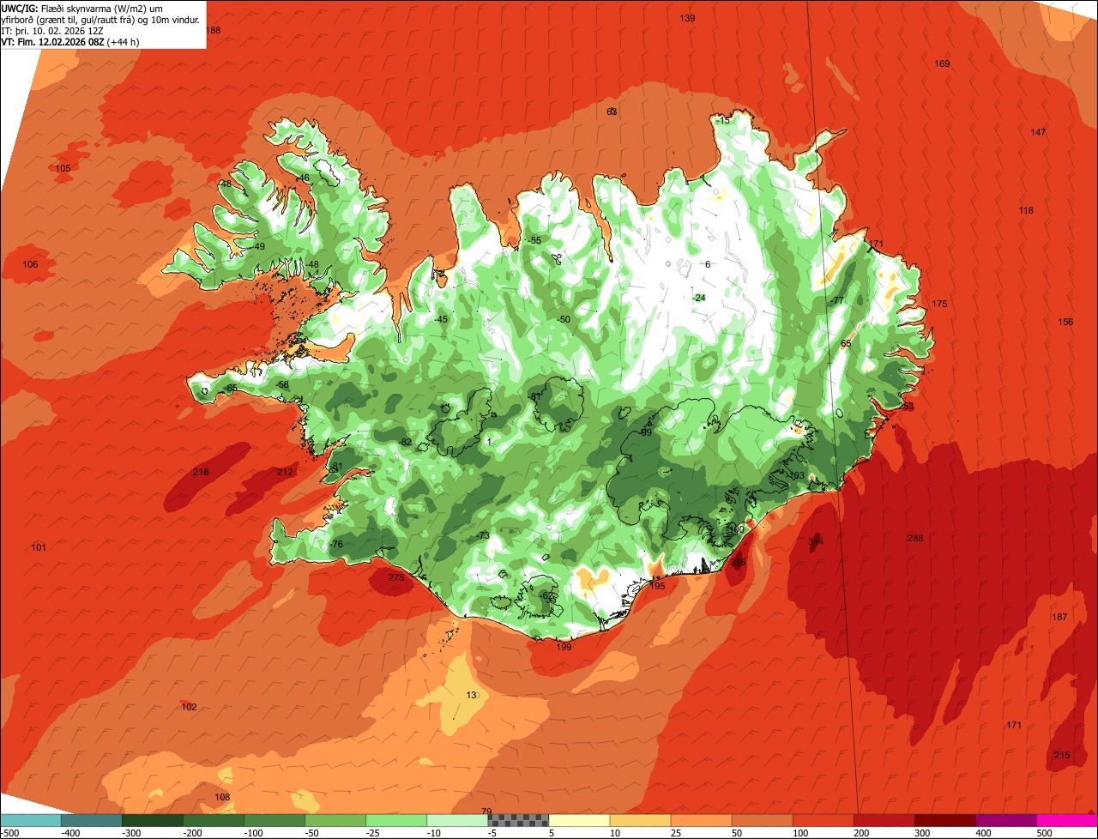
Task: Click the map value '46' in the Westfjords
Action: click(x=304, y=178)
